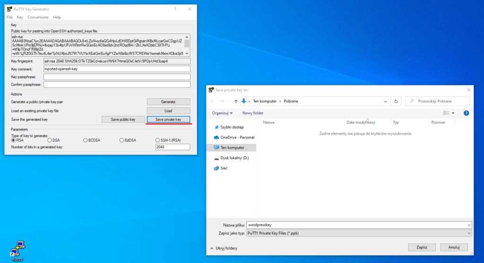Click the public key text box scrollbar thumb
Image resolution: width=484 pixels, height=263 pixels.
click(187, 43)
